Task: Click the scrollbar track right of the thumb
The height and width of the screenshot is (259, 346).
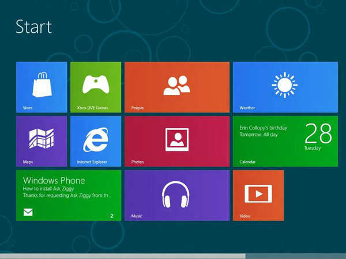Action: pos(296,256)
